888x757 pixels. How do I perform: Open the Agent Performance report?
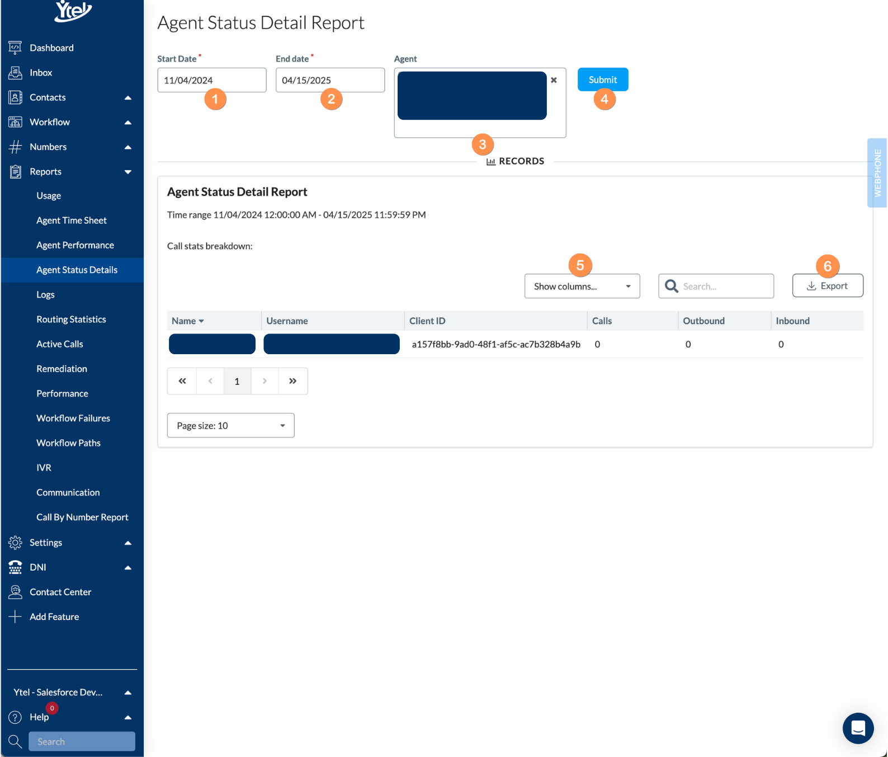click(x=75, y=245)
